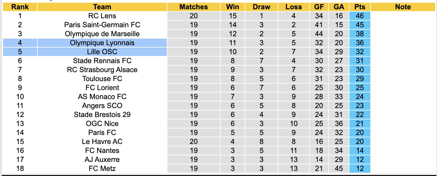Click RC Lens points cell showing 46
The height and width of the screenshot is (176, 437).
[360, 16]
